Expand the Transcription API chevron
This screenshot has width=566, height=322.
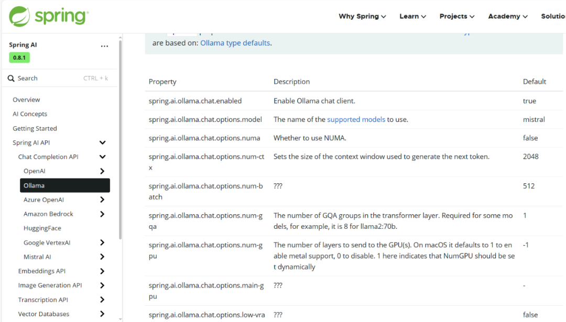pyautogui.click(x=102, y=299)
